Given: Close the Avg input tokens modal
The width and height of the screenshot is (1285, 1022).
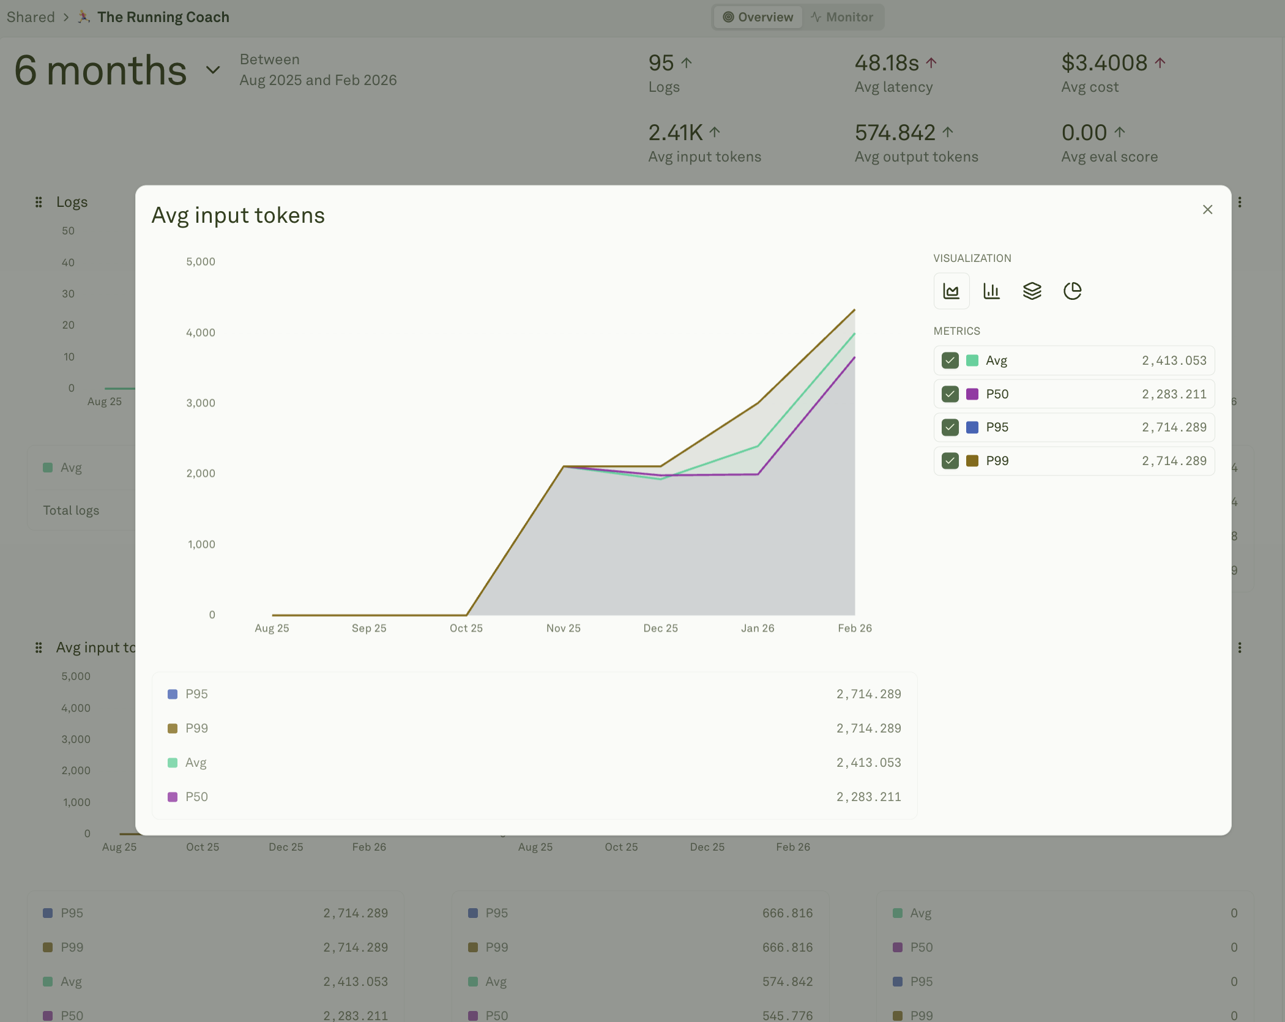Looking at the screenshot, I should (x=1207, y=209).
